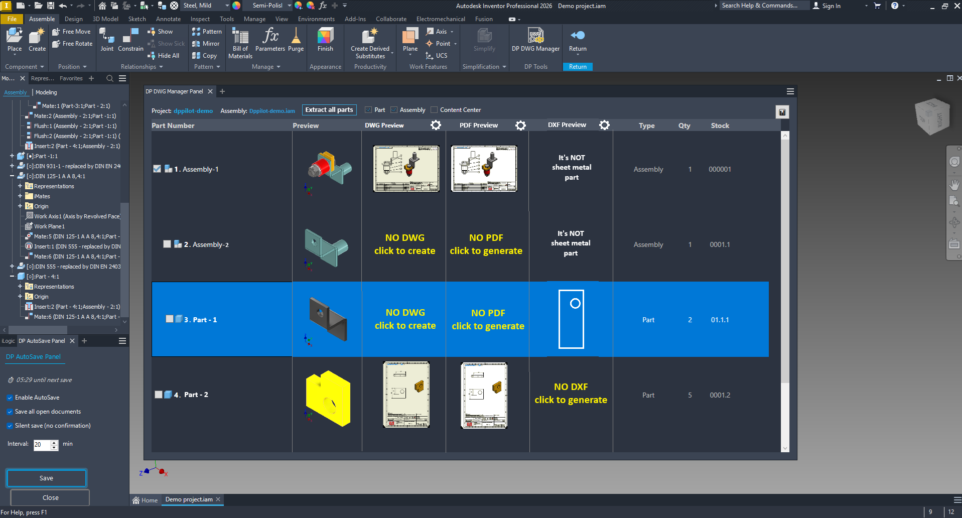Viewport: 962px width, 518px height.
Task: Click the Pattern component icon
Action: click(x=207, y=32)
